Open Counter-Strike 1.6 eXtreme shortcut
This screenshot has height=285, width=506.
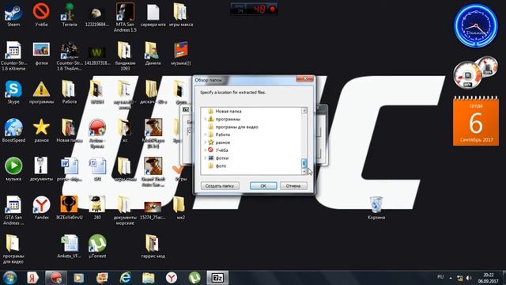pos(13,55)
